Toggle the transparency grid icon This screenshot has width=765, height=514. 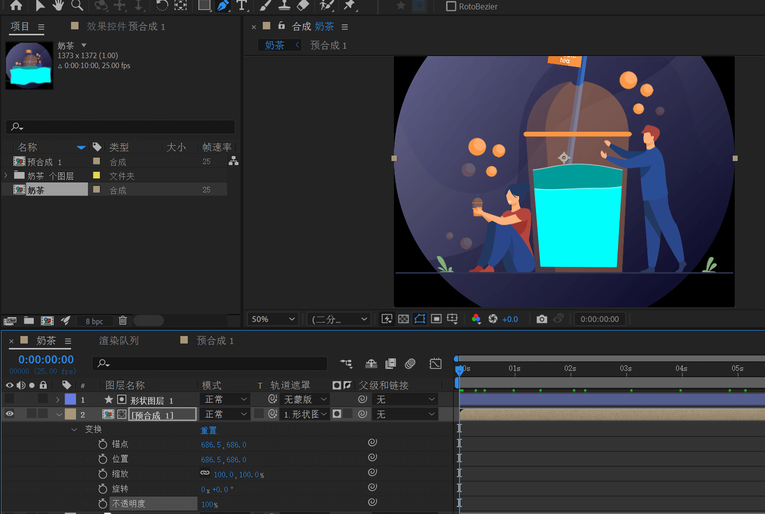click(403, 319)
